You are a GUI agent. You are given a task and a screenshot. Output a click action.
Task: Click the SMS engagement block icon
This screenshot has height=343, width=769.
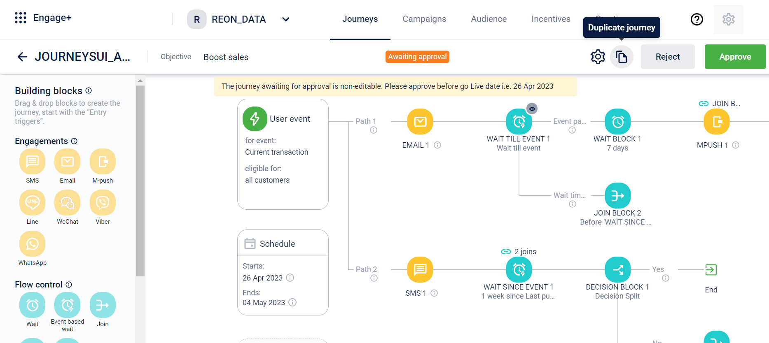click(32, 161)
